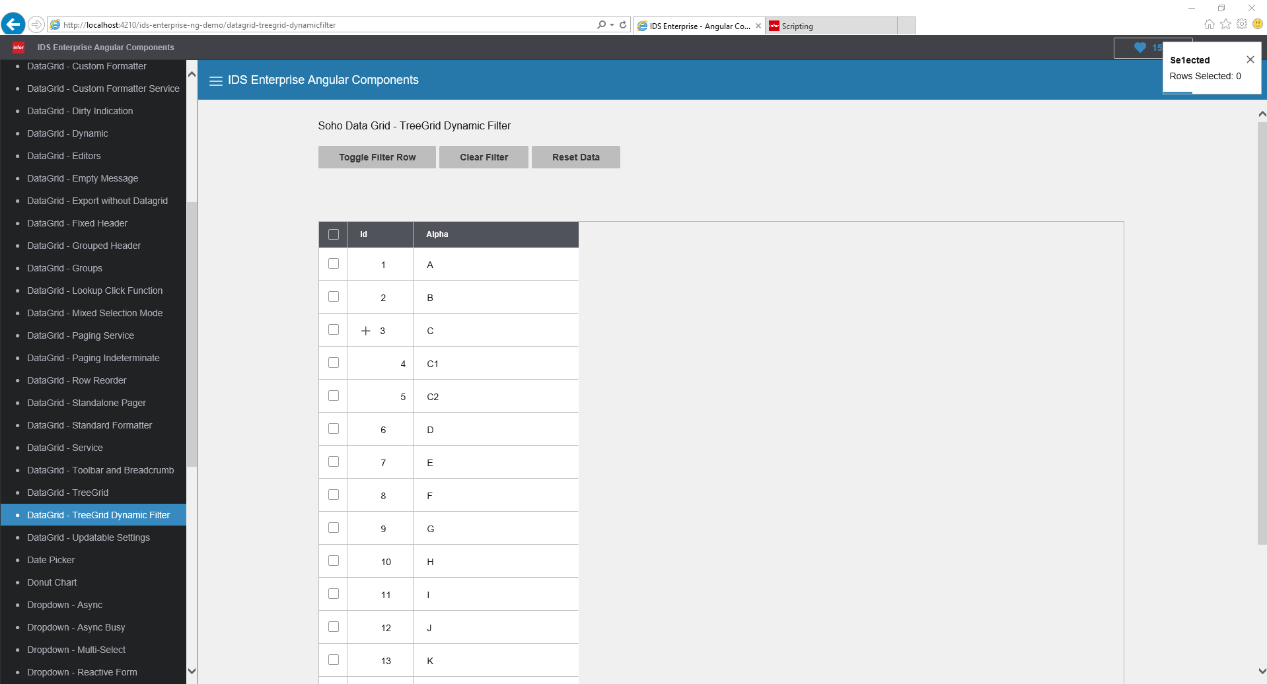Open DataGrid - Fixed Header item
Image resolution: width=1267 pixels, height=684 pixels.
77,223
